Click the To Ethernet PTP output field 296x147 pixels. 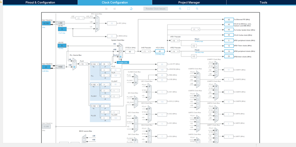[x=229, y=19]
